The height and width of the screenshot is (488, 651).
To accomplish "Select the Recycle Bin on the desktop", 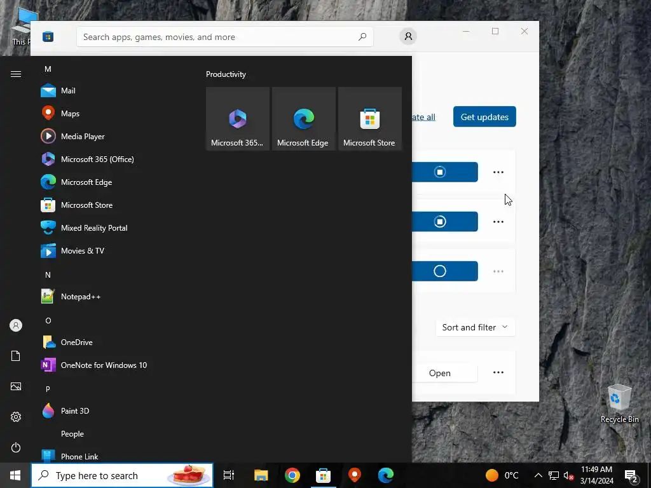I will pyautogui.click(x=619, y=403).
